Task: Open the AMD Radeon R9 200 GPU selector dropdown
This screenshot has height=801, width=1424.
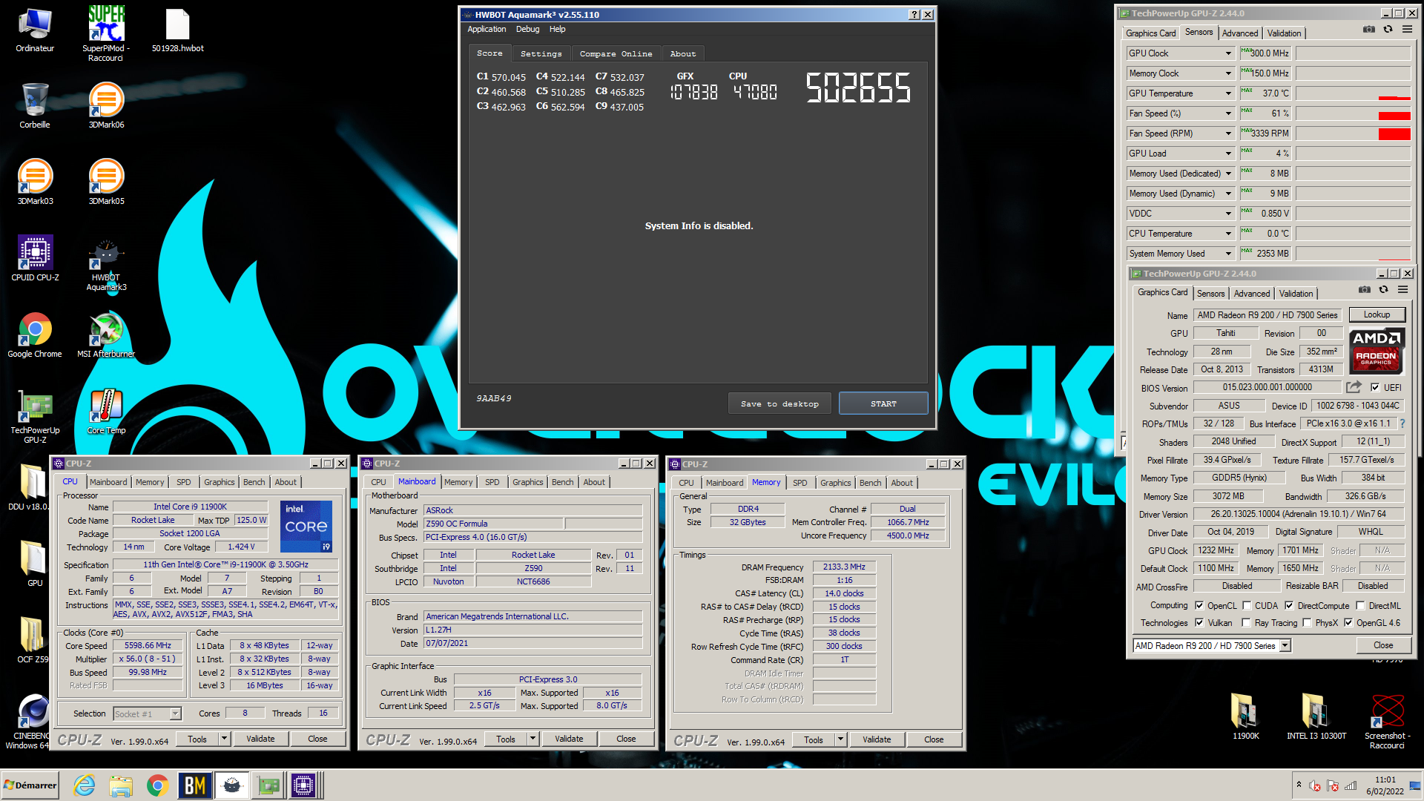Action: click(1285, 645)
